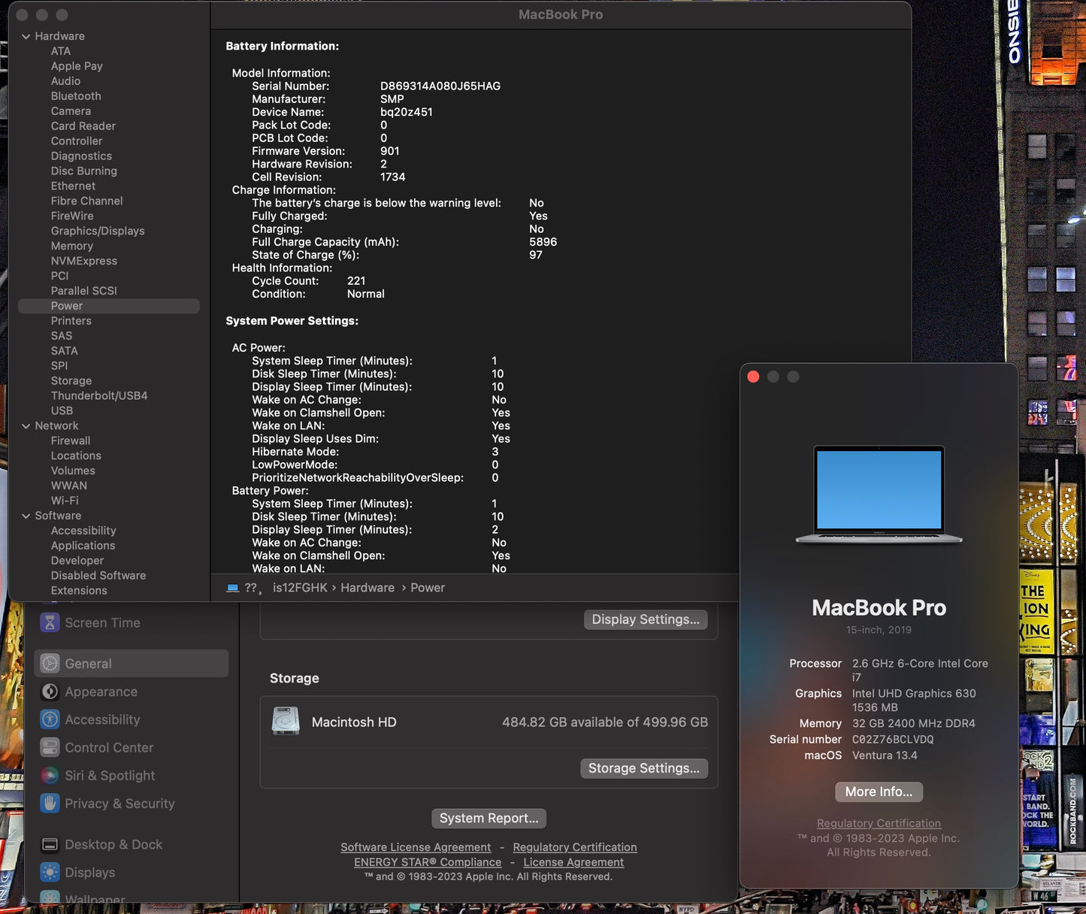Collapse the Software tree section
This screenshot has height=914, width=1086.
click(x=26, y=516)
